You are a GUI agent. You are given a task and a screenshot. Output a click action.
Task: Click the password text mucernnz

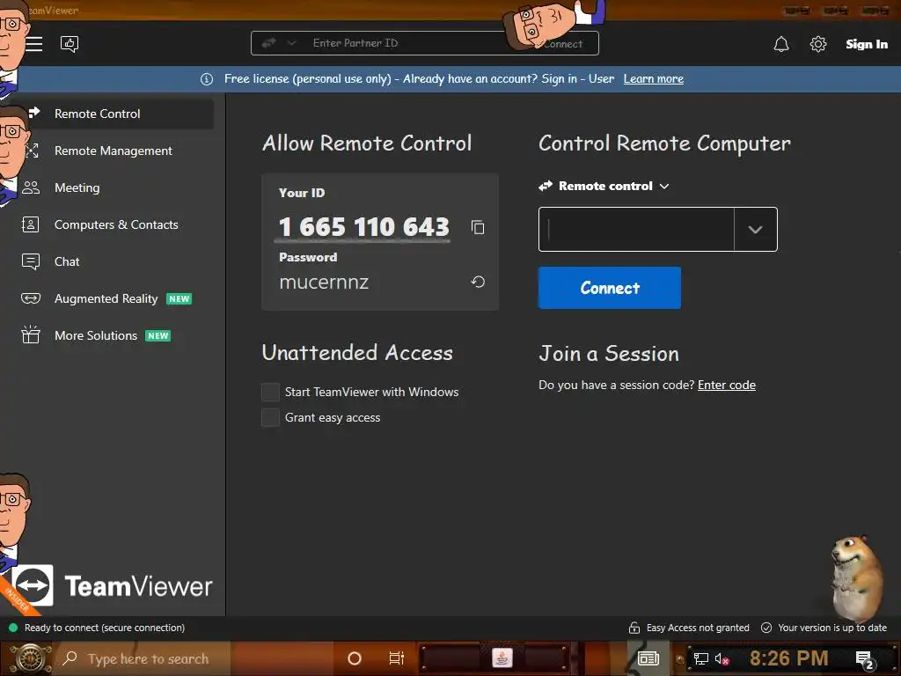tap(324, 283)
